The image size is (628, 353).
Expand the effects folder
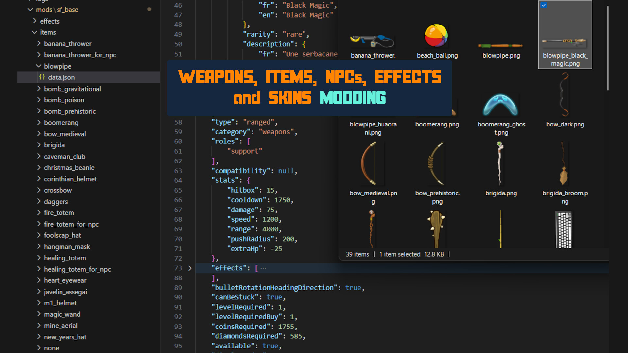35,21
